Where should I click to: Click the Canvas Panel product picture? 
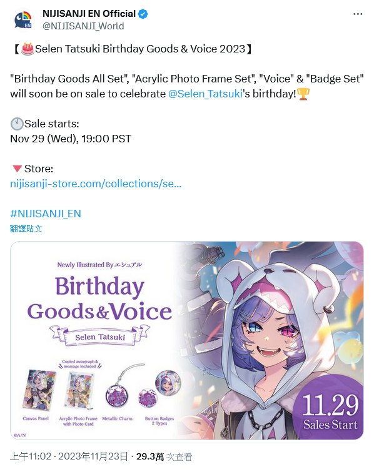click(39, 390)
